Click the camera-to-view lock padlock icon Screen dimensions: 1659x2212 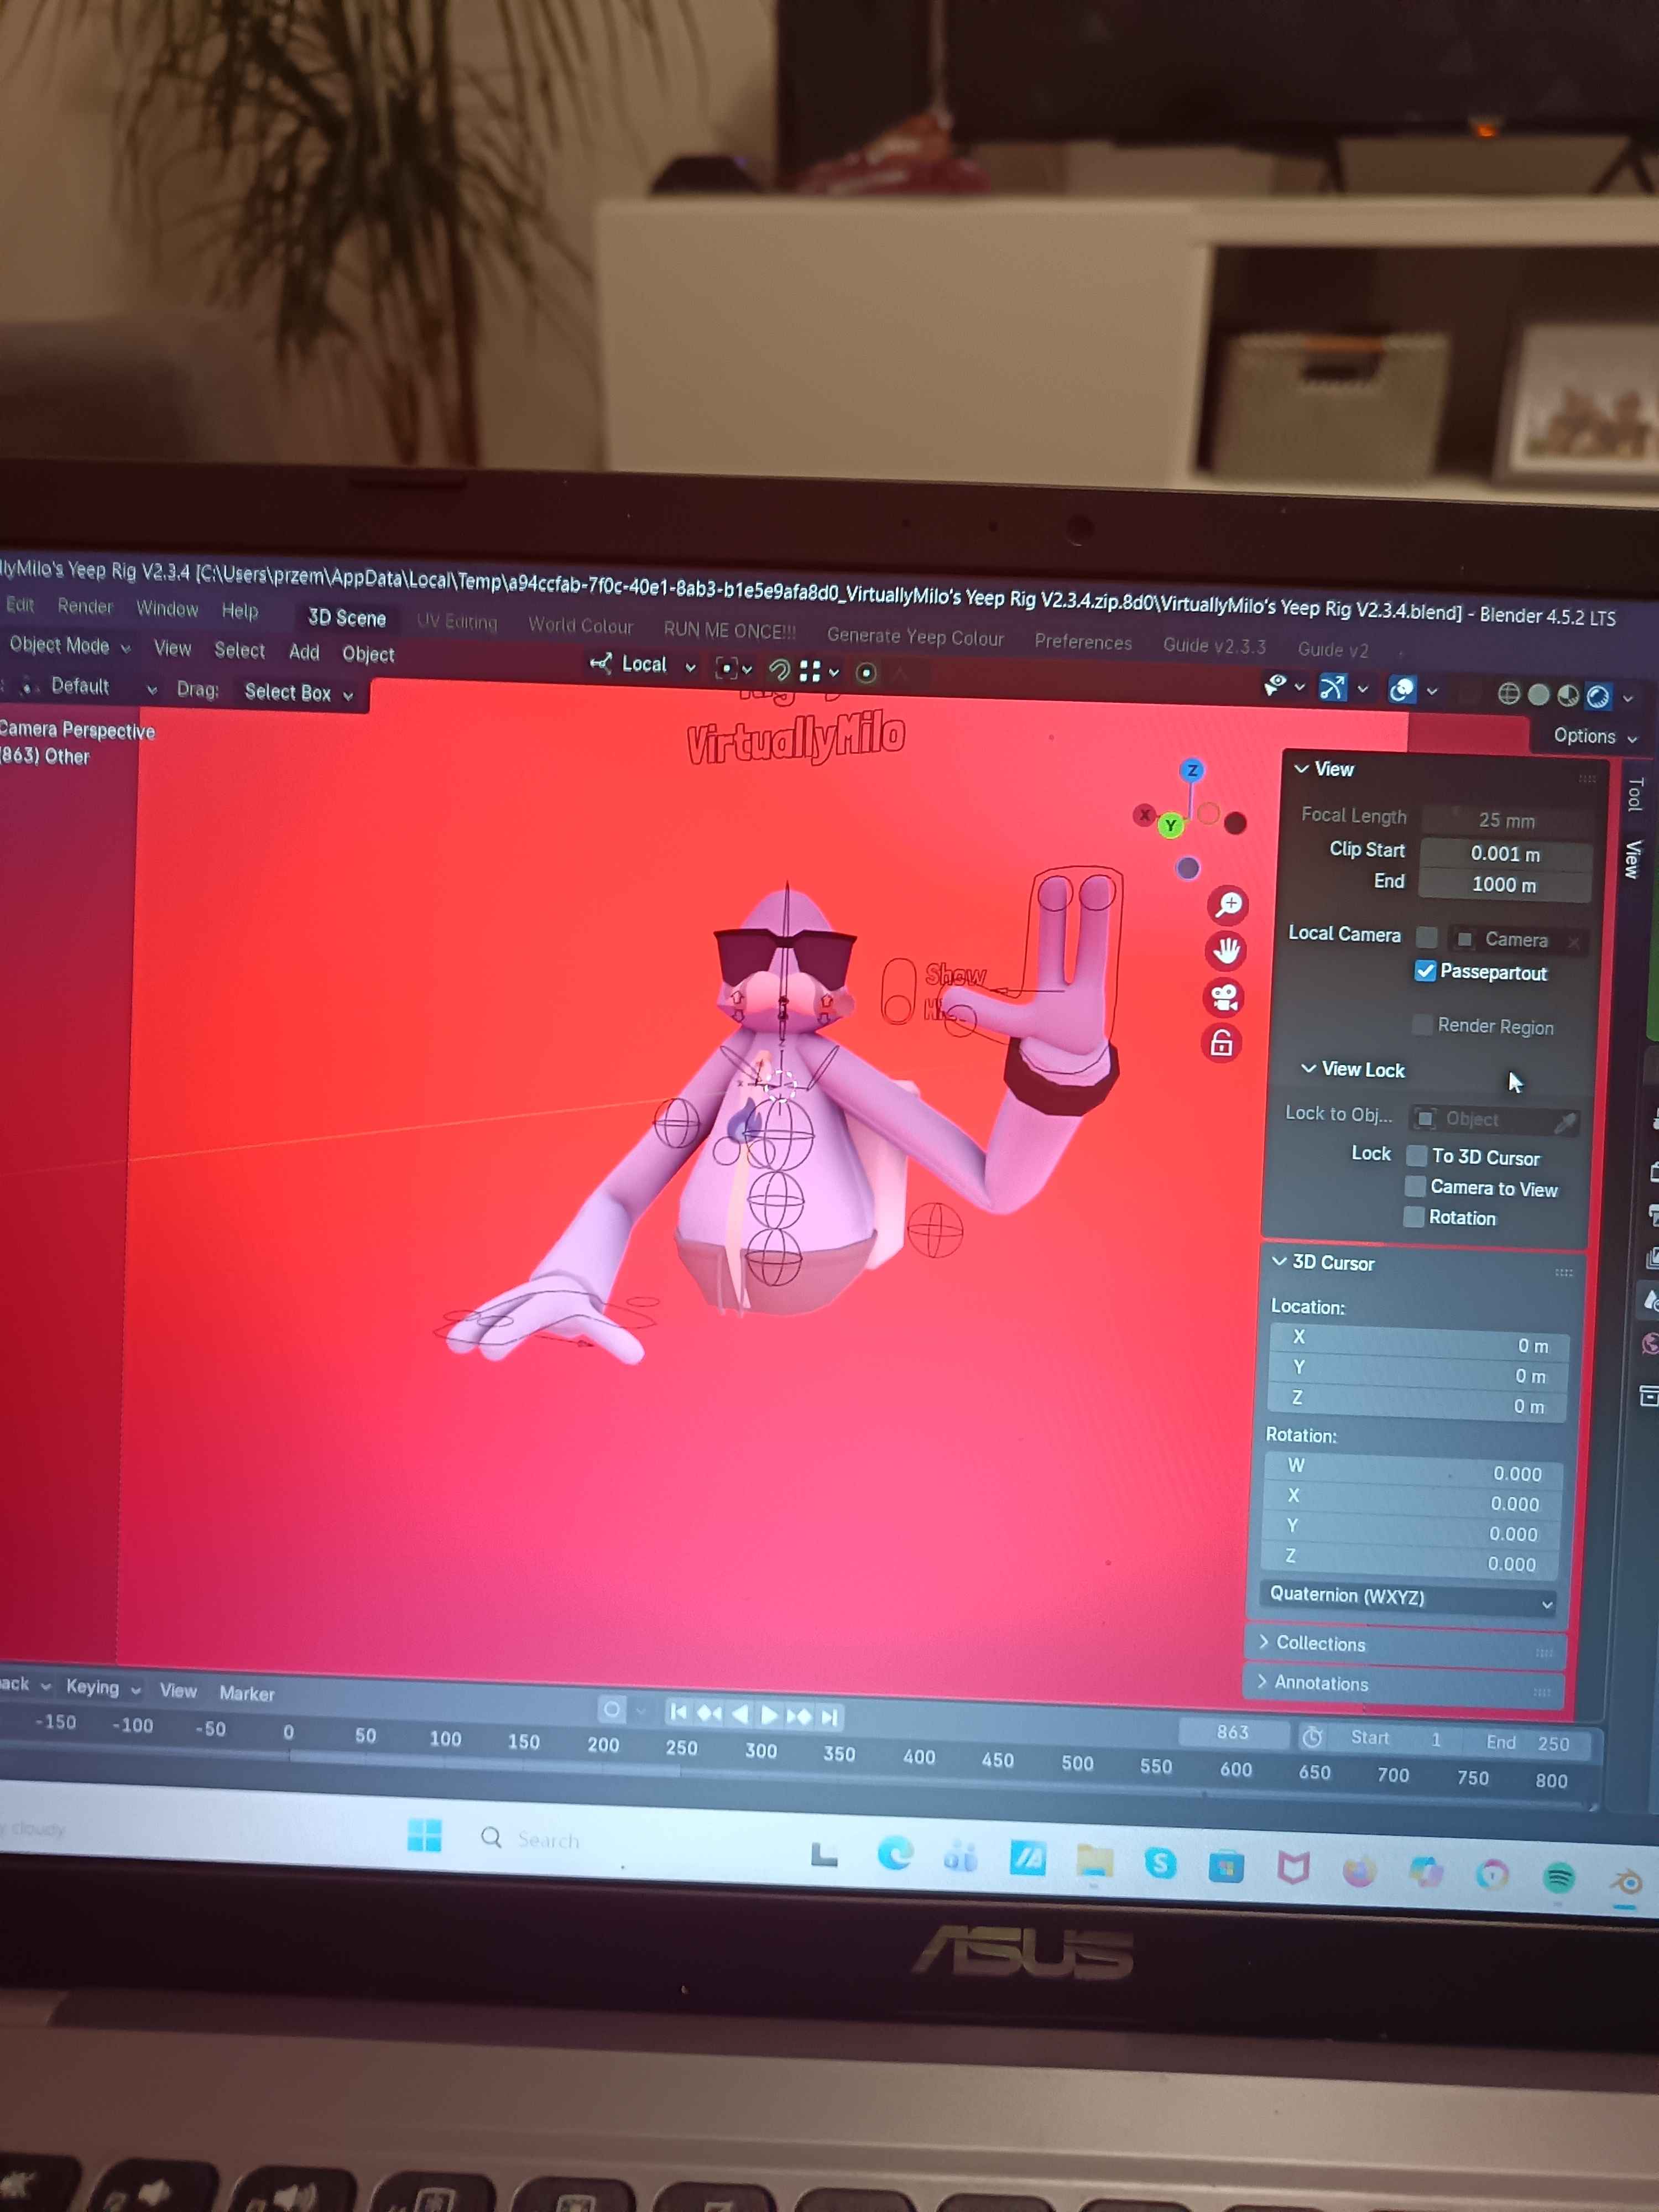pyautogui.click(x=1221, y=1043)
